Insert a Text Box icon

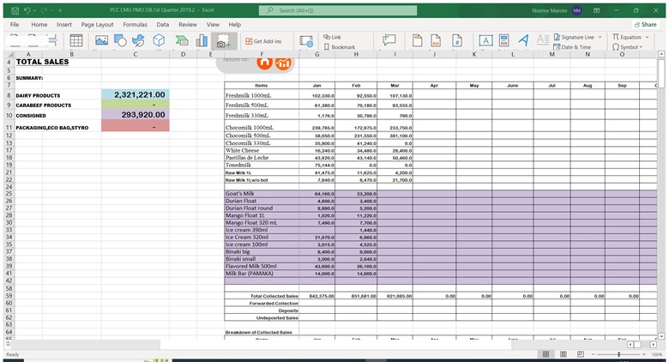point(485,41)
